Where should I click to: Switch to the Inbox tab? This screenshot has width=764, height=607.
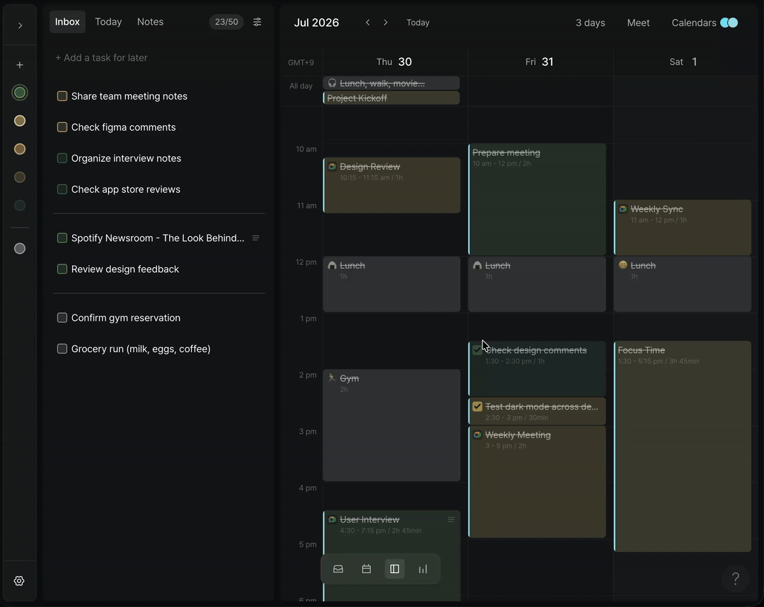[67, 22]
